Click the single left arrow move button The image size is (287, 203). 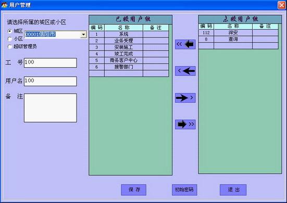(185, 71)
